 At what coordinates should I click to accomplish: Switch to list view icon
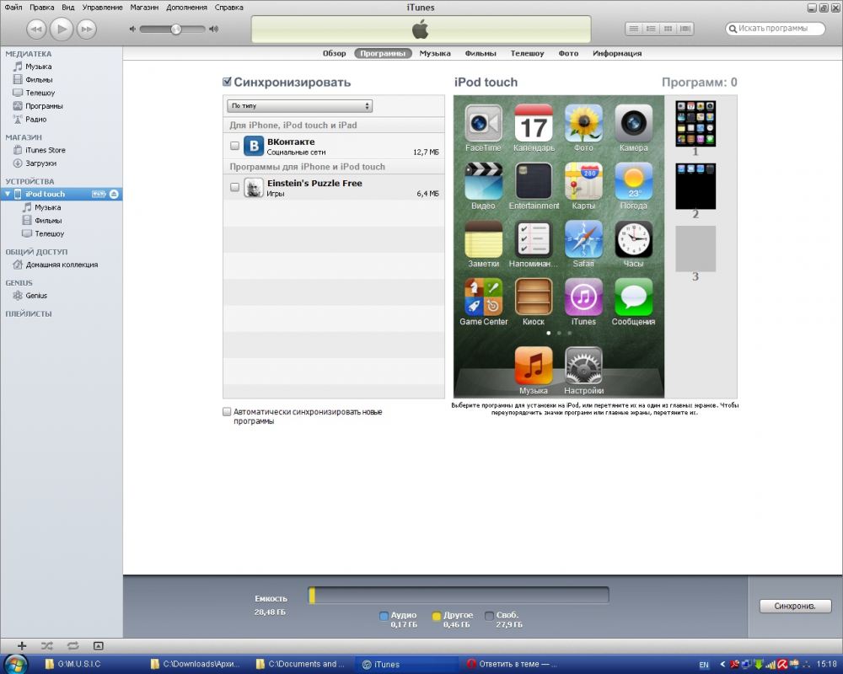(x=634, y=29)
